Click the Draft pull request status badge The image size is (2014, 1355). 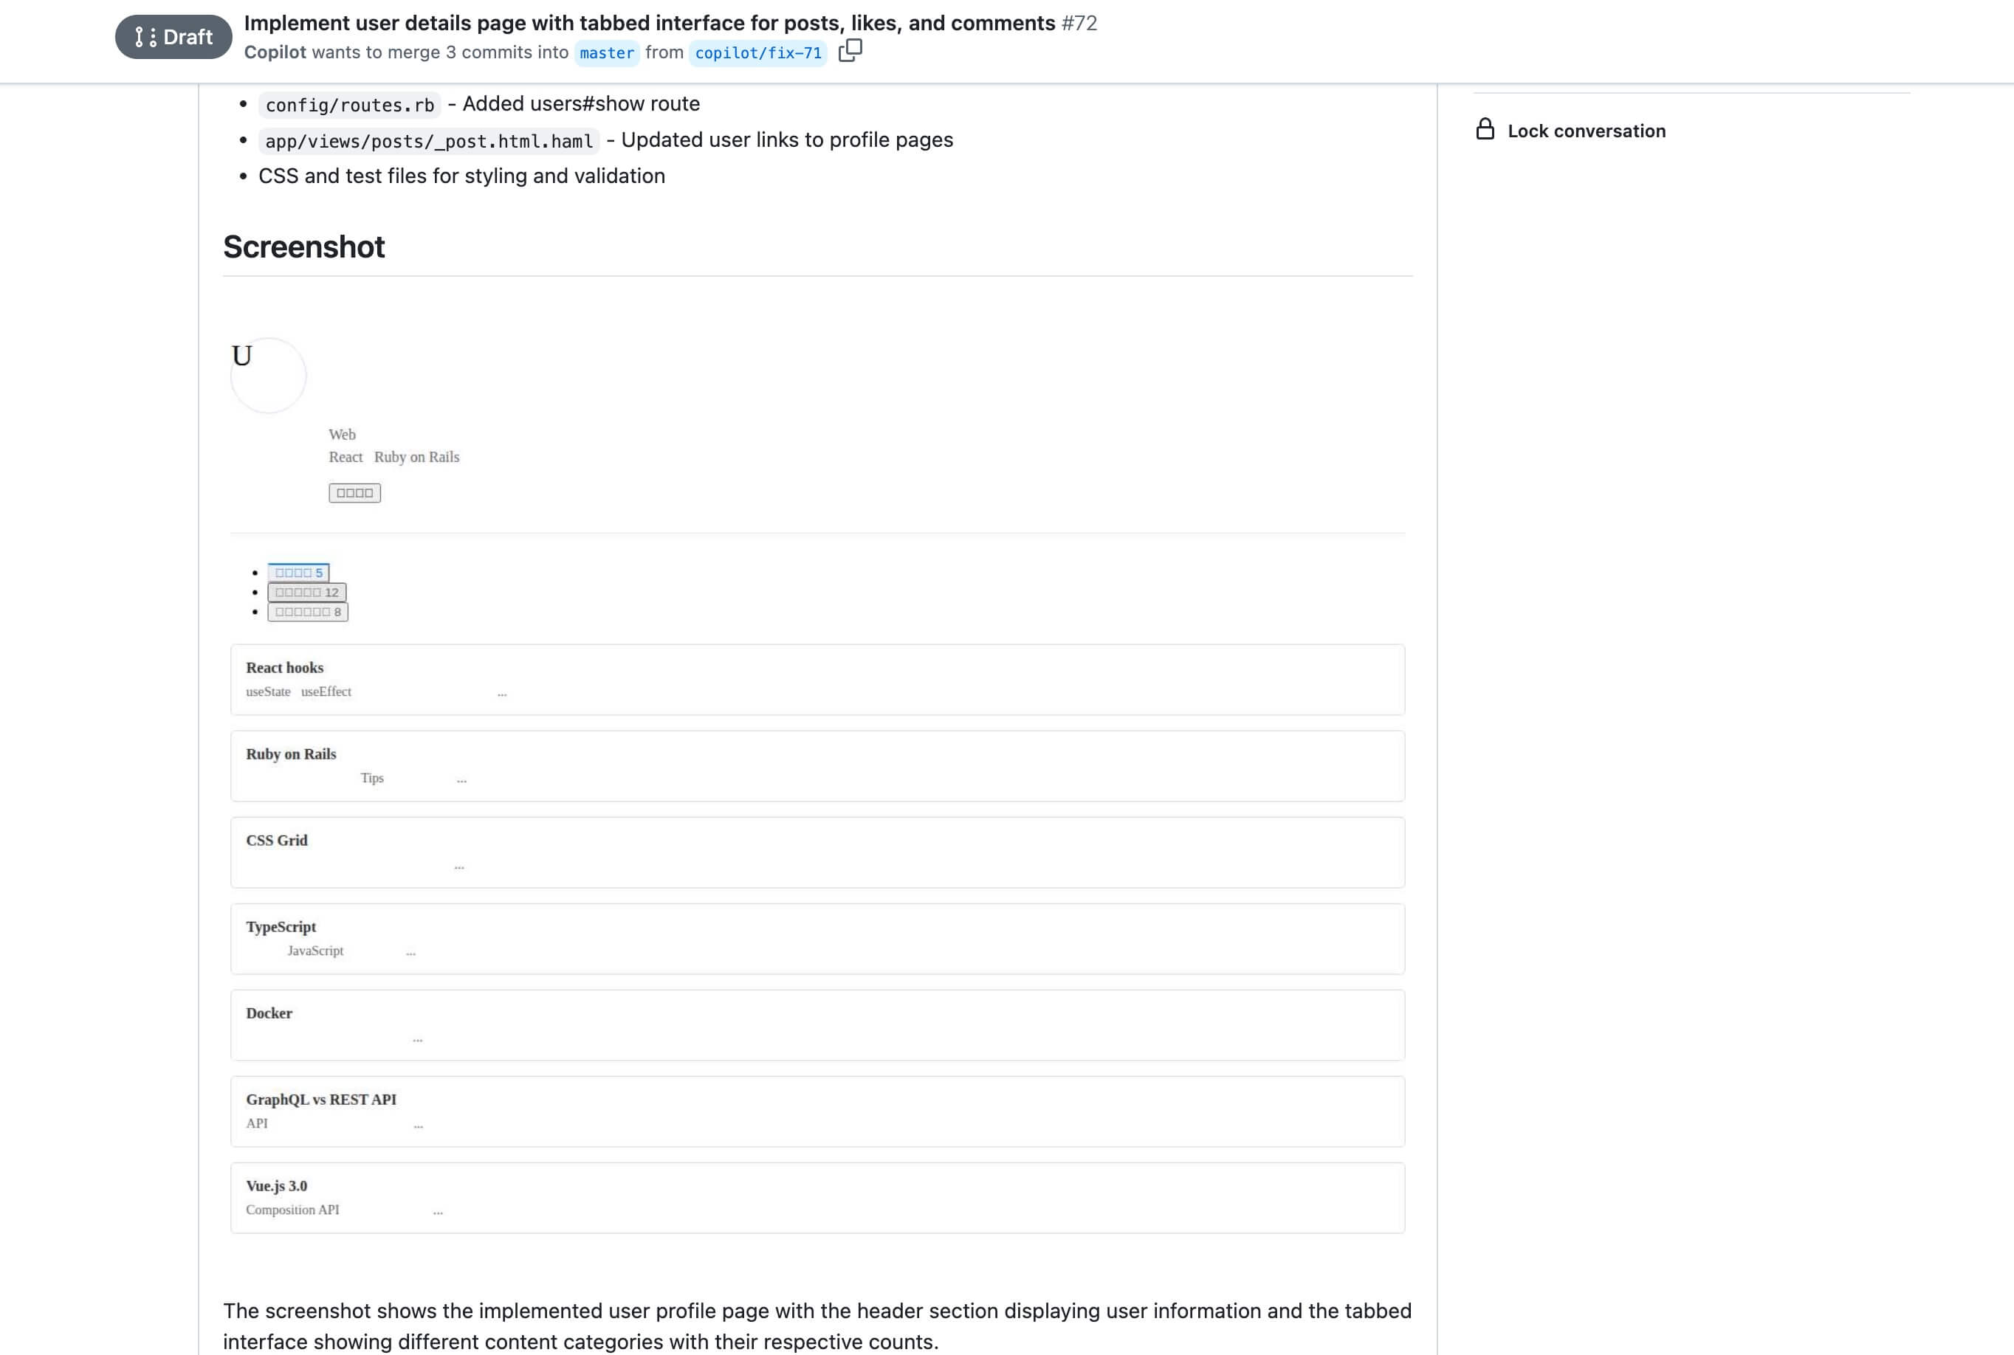coord(173,37)
